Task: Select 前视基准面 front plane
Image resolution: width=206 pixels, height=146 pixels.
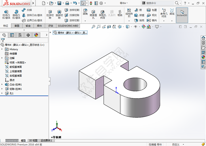Action: pos(16,67)
